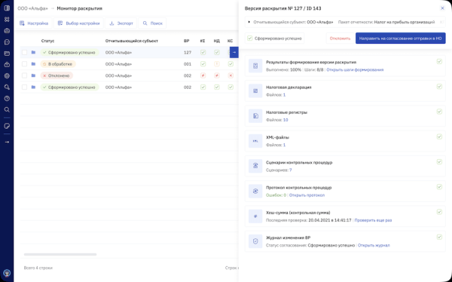The width and height of the screenshot is (452, 282).
Task: Open the help question mark sidebar icon
Action: [7, 99]
